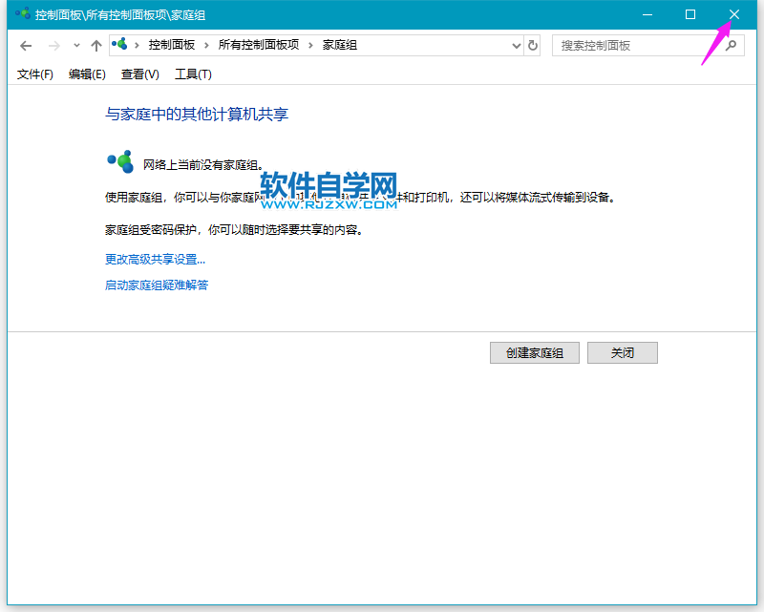Expand the address bar history dropdown
This screenshot has height=612, width=764.
click(516, 45)
